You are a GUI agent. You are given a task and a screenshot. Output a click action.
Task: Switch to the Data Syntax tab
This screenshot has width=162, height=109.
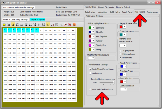(90, 12)
